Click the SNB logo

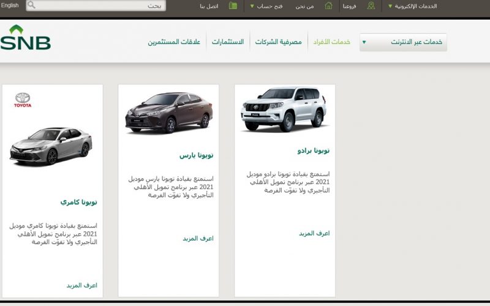coord(25,37)
